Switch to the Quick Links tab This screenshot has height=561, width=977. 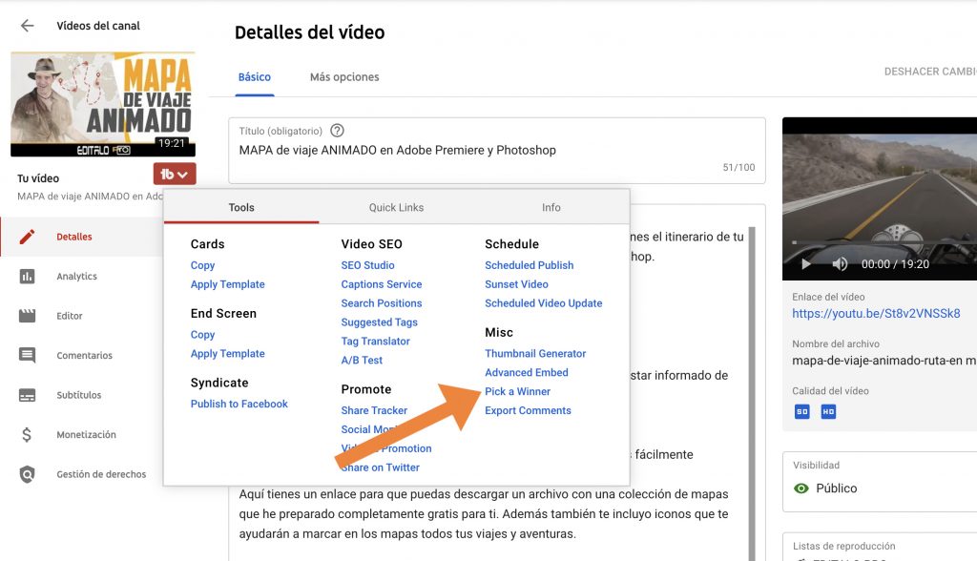(396, 207)
